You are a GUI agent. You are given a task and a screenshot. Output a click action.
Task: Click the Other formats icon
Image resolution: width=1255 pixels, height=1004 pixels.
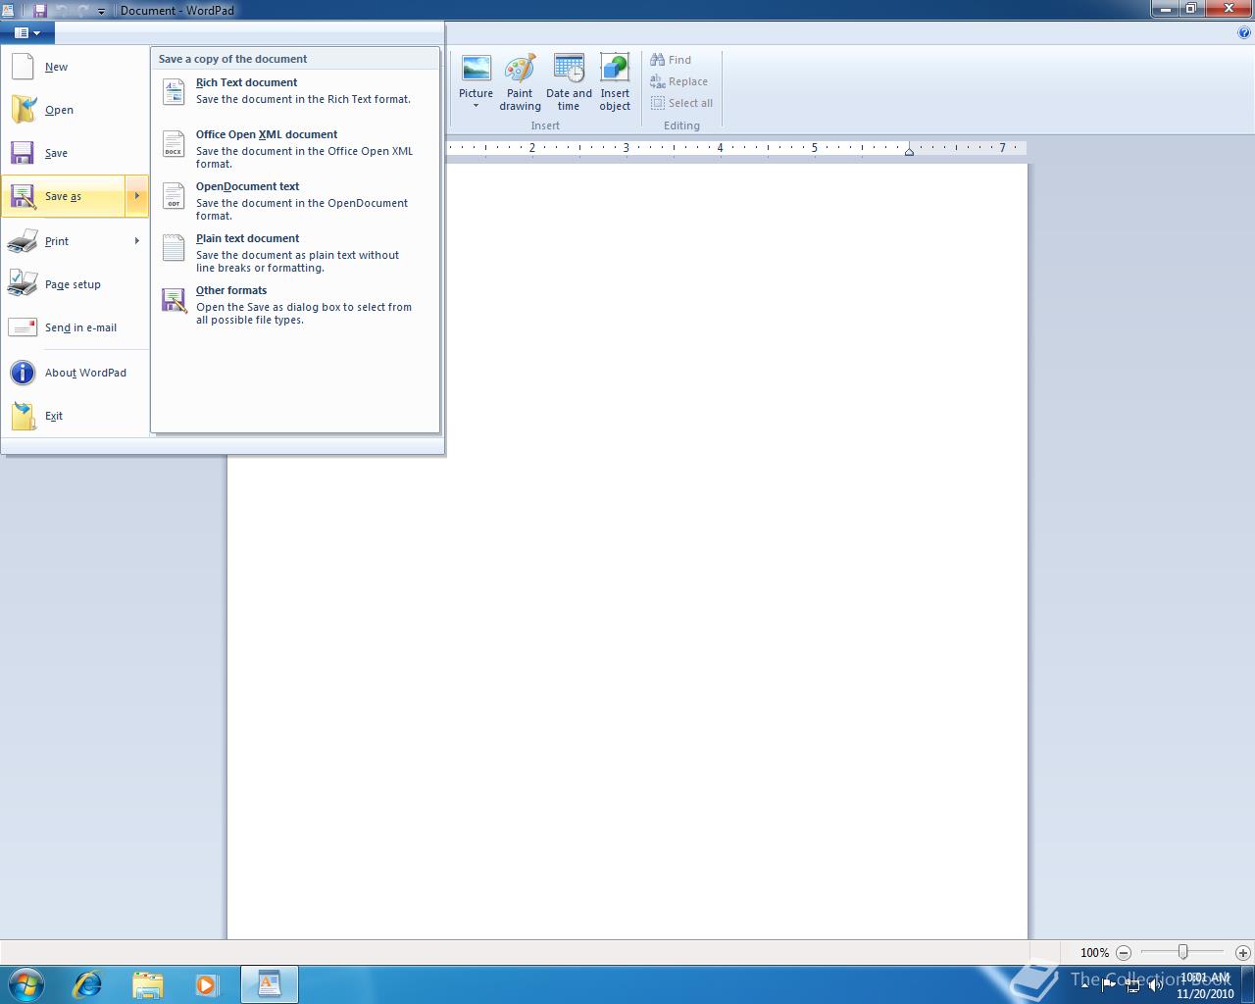point(174,300)
